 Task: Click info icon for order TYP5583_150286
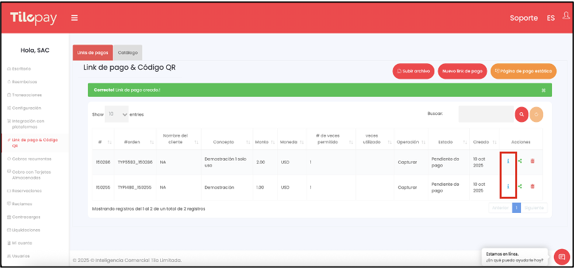click(x=508, y=161)
